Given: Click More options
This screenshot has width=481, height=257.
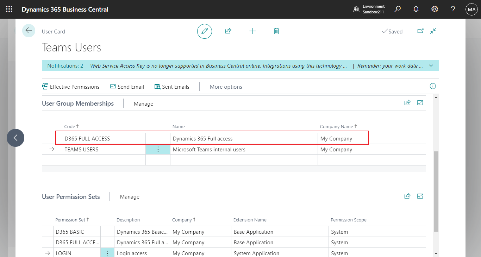Looking at the screenshot, I should 226,87.
